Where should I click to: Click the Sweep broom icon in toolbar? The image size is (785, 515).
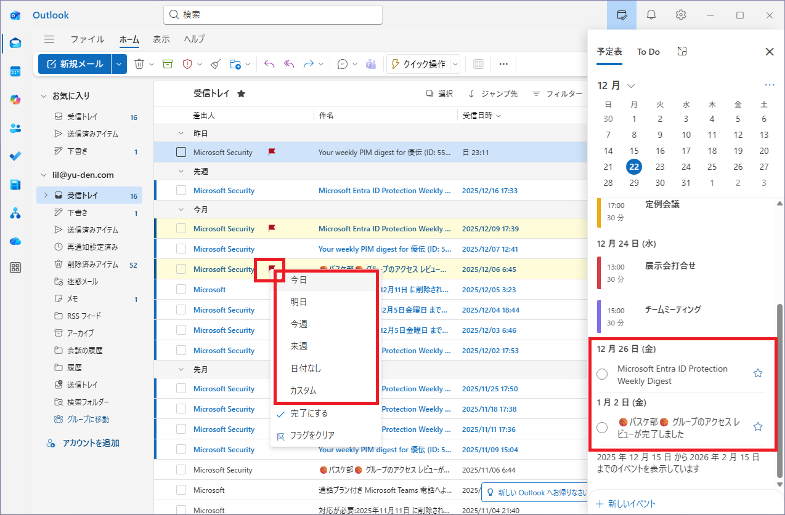point(215,64)
